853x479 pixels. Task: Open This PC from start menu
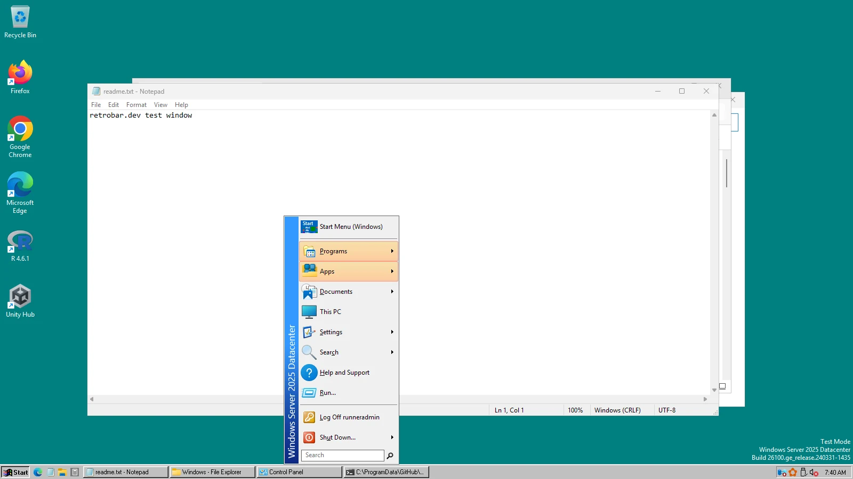coord(349,312)
